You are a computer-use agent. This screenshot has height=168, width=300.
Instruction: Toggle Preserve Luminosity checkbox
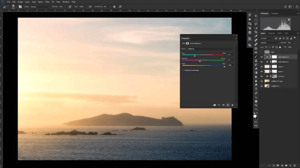tap(183, 70)
